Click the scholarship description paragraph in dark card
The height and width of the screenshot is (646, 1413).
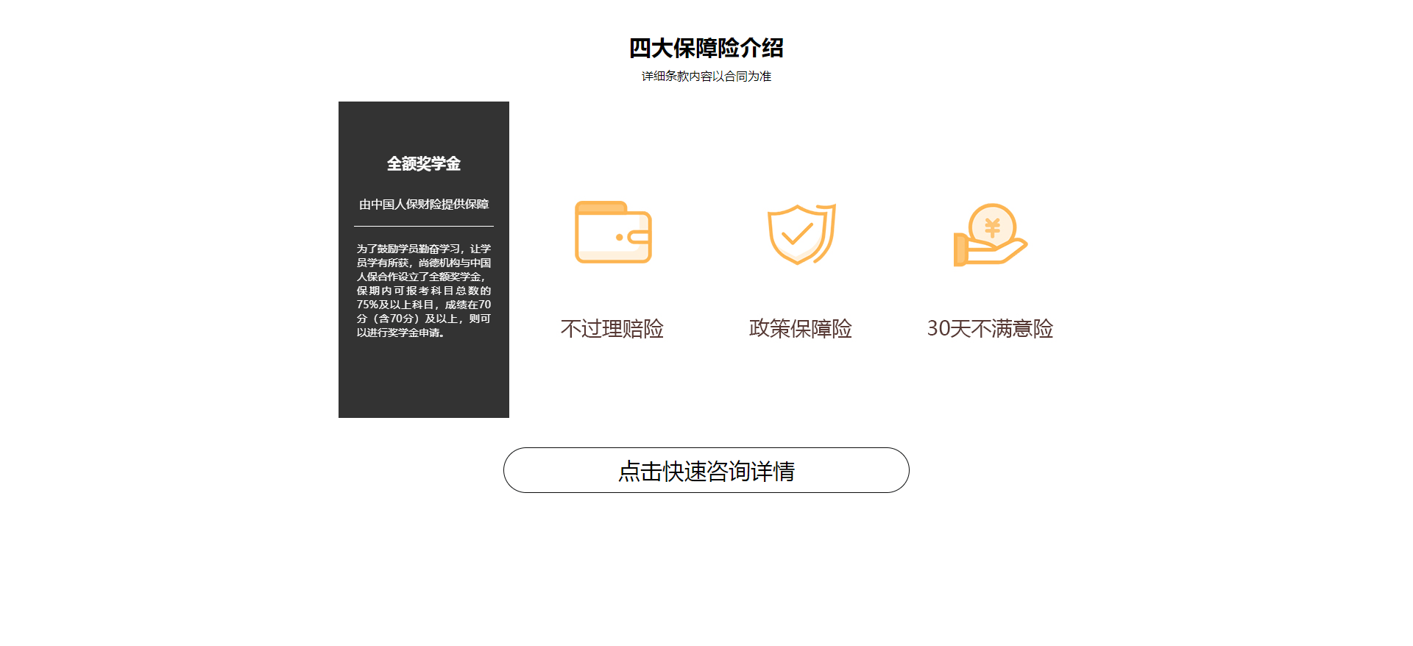pos(424,291)
